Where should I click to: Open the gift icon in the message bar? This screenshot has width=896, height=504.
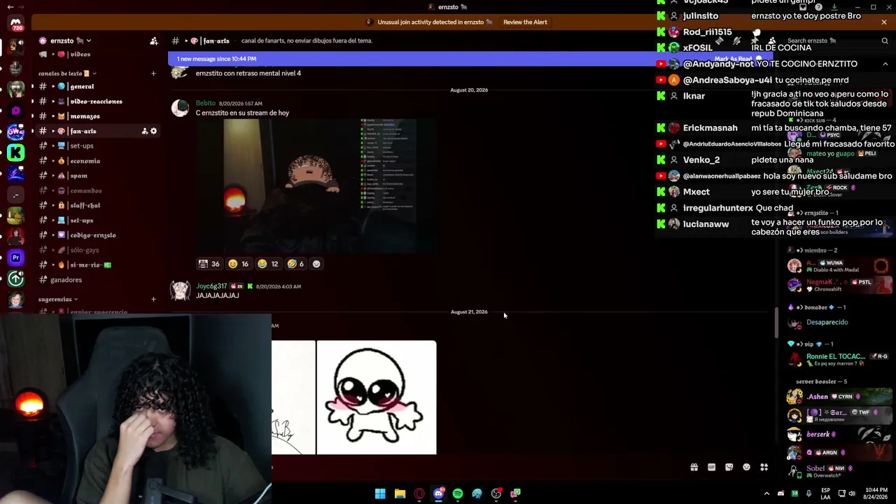(694, 468)
